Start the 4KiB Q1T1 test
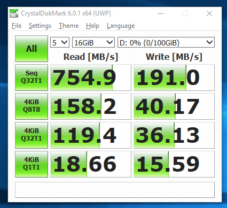 pyautogui.click(x=32, y=164)
